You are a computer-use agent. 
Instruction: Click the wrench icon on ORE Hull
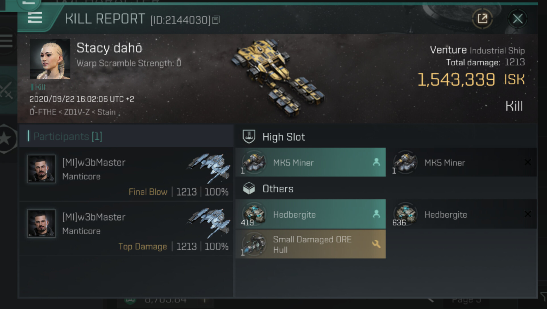pos(376,244)
